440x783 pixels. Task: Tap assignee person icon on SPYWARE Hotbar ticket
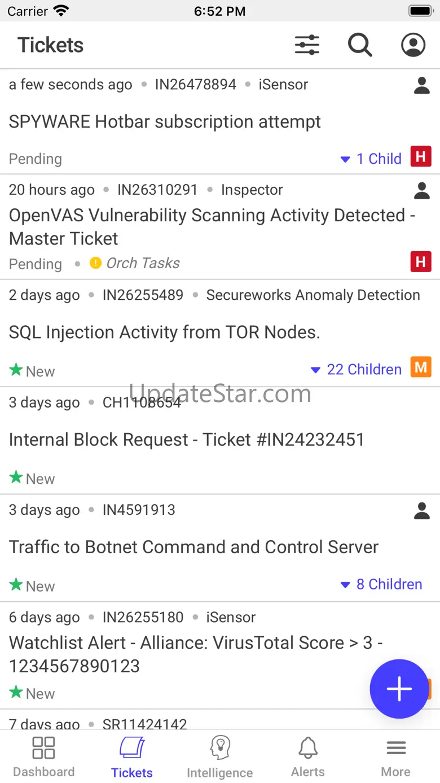click(x=422, y=85)
